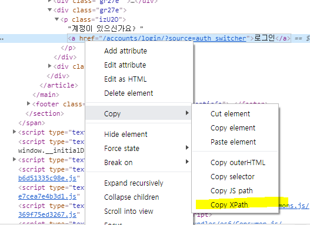Screen dimensions: 310x225
Task: Select the closing </article> tag
Action: (x=59, y=85)
